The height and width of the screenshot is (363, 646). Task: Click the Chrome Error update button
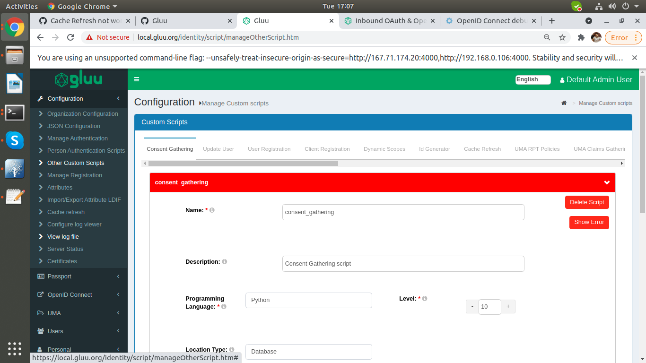click(623, 38)
